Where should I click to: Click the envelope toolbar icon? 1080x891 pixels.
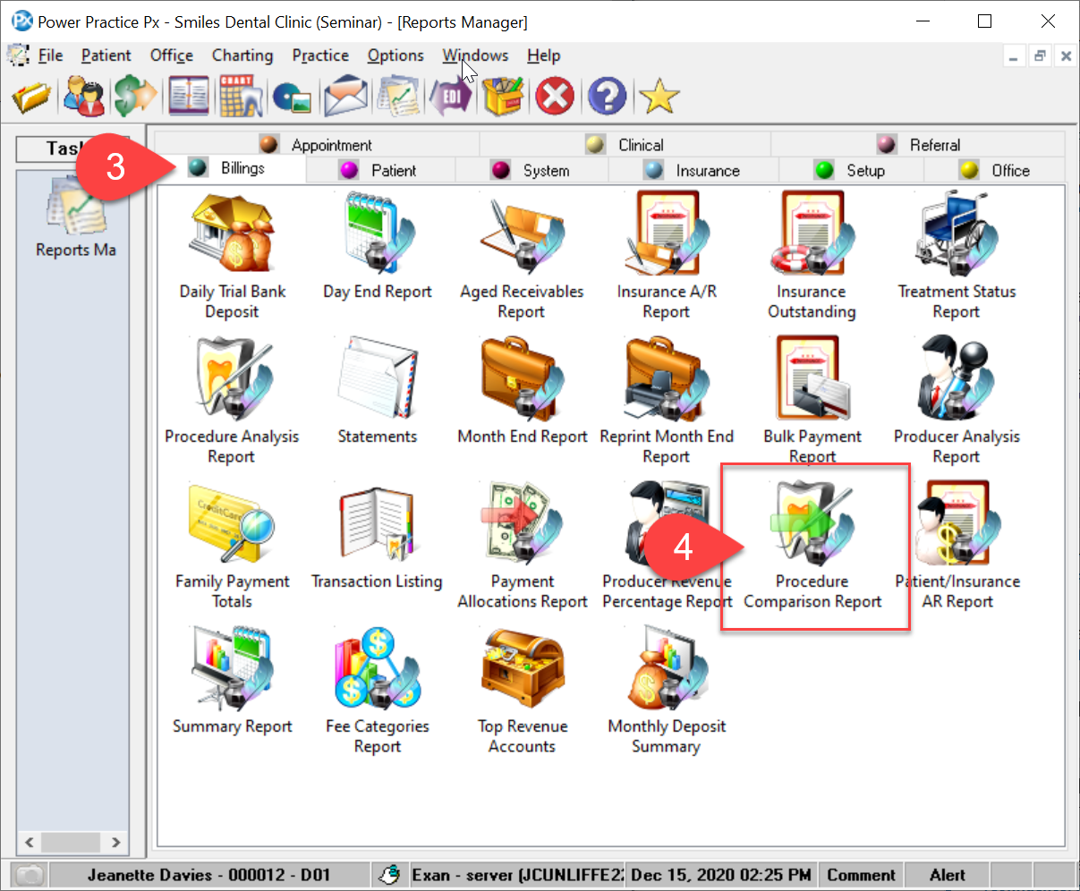coord(345,96)
